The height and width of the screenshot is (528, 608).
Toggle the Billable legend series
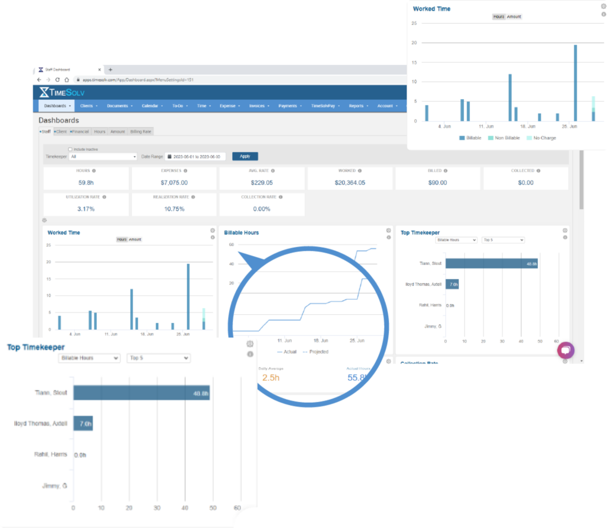coord(470,138)
